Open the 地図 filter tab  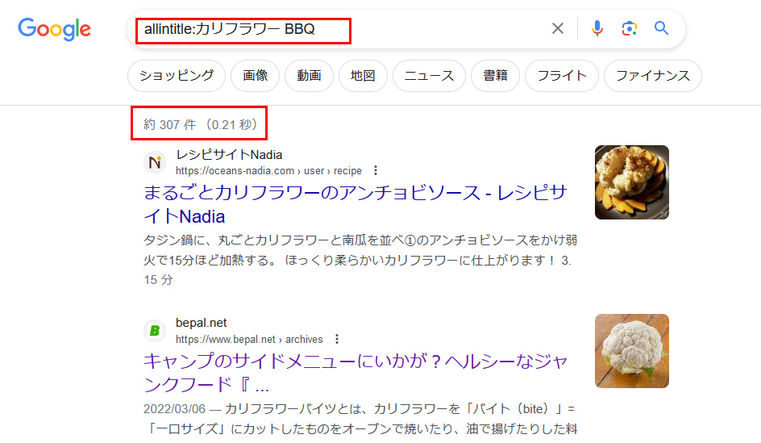pos(363,76)
